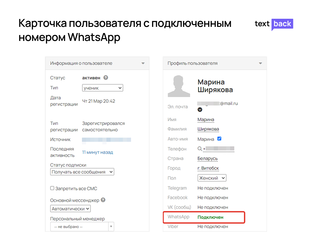Click the help icon beside Основной мессенджер
The image size is (312, 250).
click(103, 200)
